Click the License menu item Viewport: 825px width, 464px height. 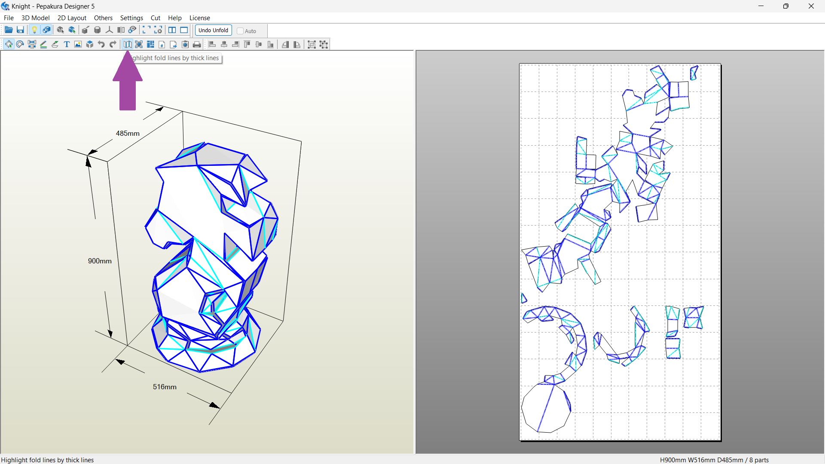point(199,18)
